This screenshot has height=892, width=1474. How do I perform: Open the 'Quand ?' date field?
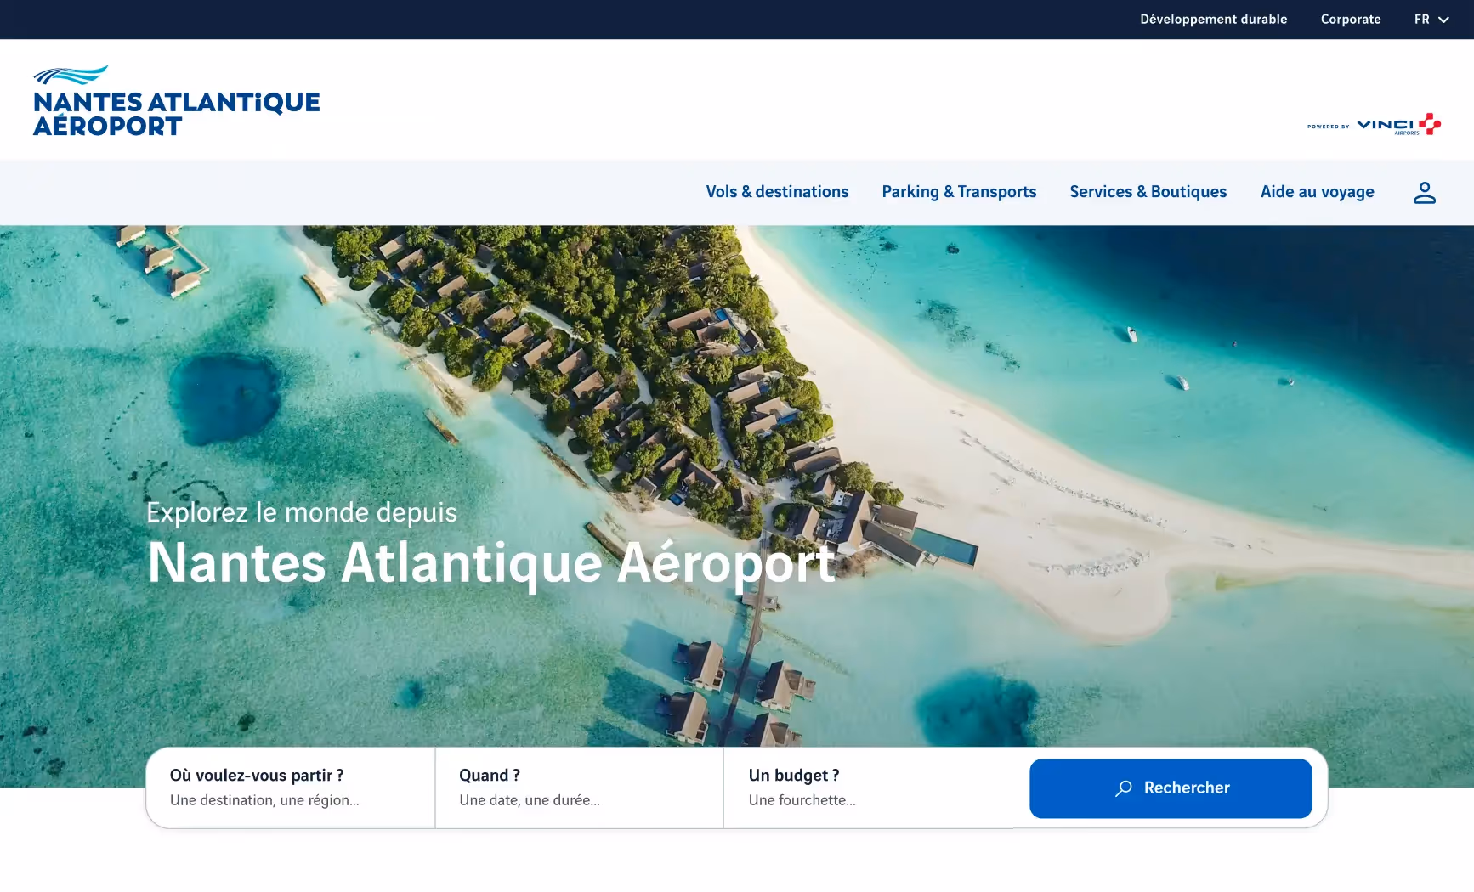tap(579, 788)
